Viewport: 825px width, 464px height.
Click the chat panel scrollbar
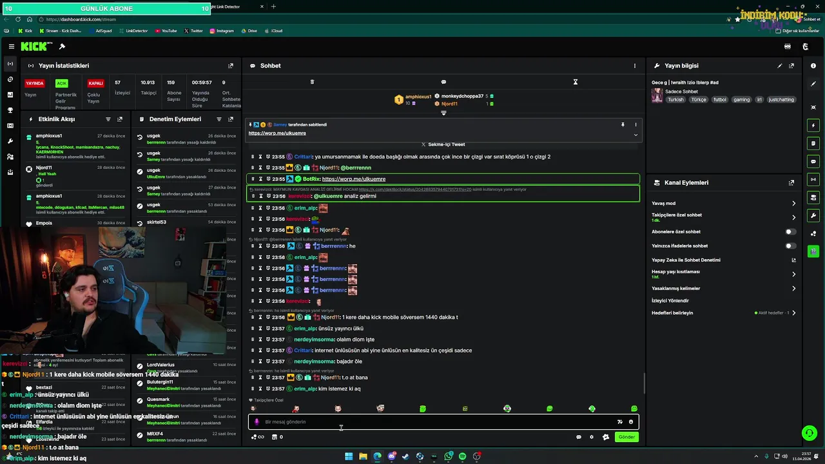click(x=644, y=383)
